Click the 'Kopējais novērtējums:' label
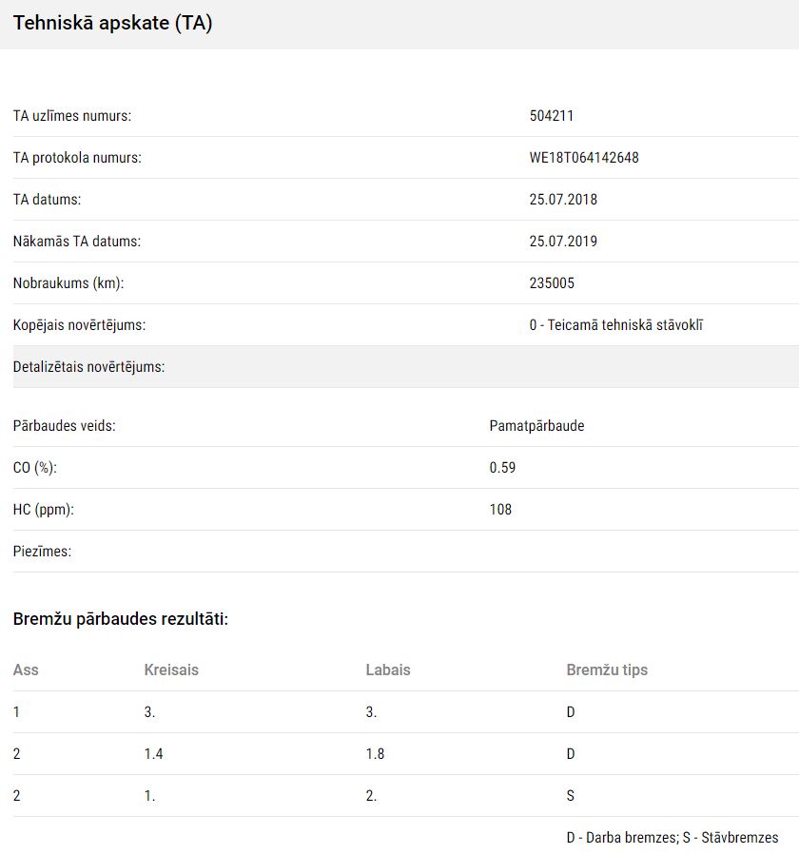 (80, 325)
